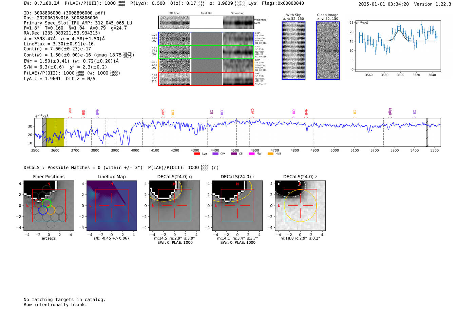Open the With Sky cutout image
The width and height of the screenshot is (475, 323).
(293, 51)
